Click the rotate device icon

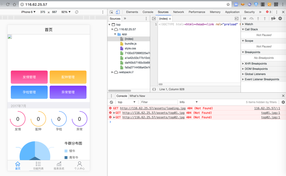pyautogui.click(x=77, y=12)
